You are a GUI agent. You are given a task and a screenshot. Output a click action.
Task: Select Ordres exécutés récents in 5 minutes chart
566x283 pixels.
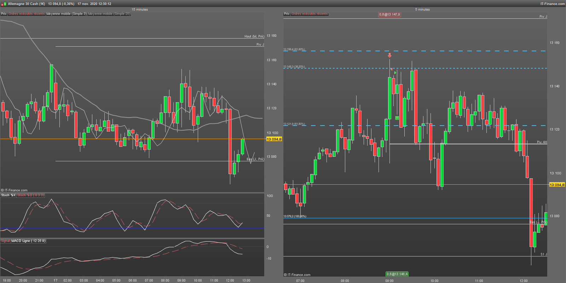pyautogui.click(x=310, y=14)
